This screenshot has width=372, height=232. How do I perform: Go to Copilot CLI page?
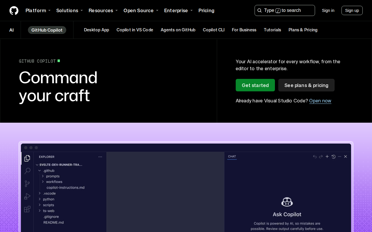click(214, 30)
